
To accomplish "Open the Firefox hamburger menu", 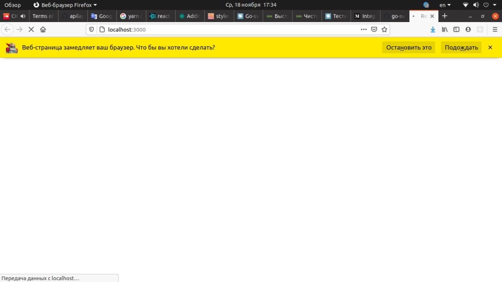I will (x=495, y=29).
